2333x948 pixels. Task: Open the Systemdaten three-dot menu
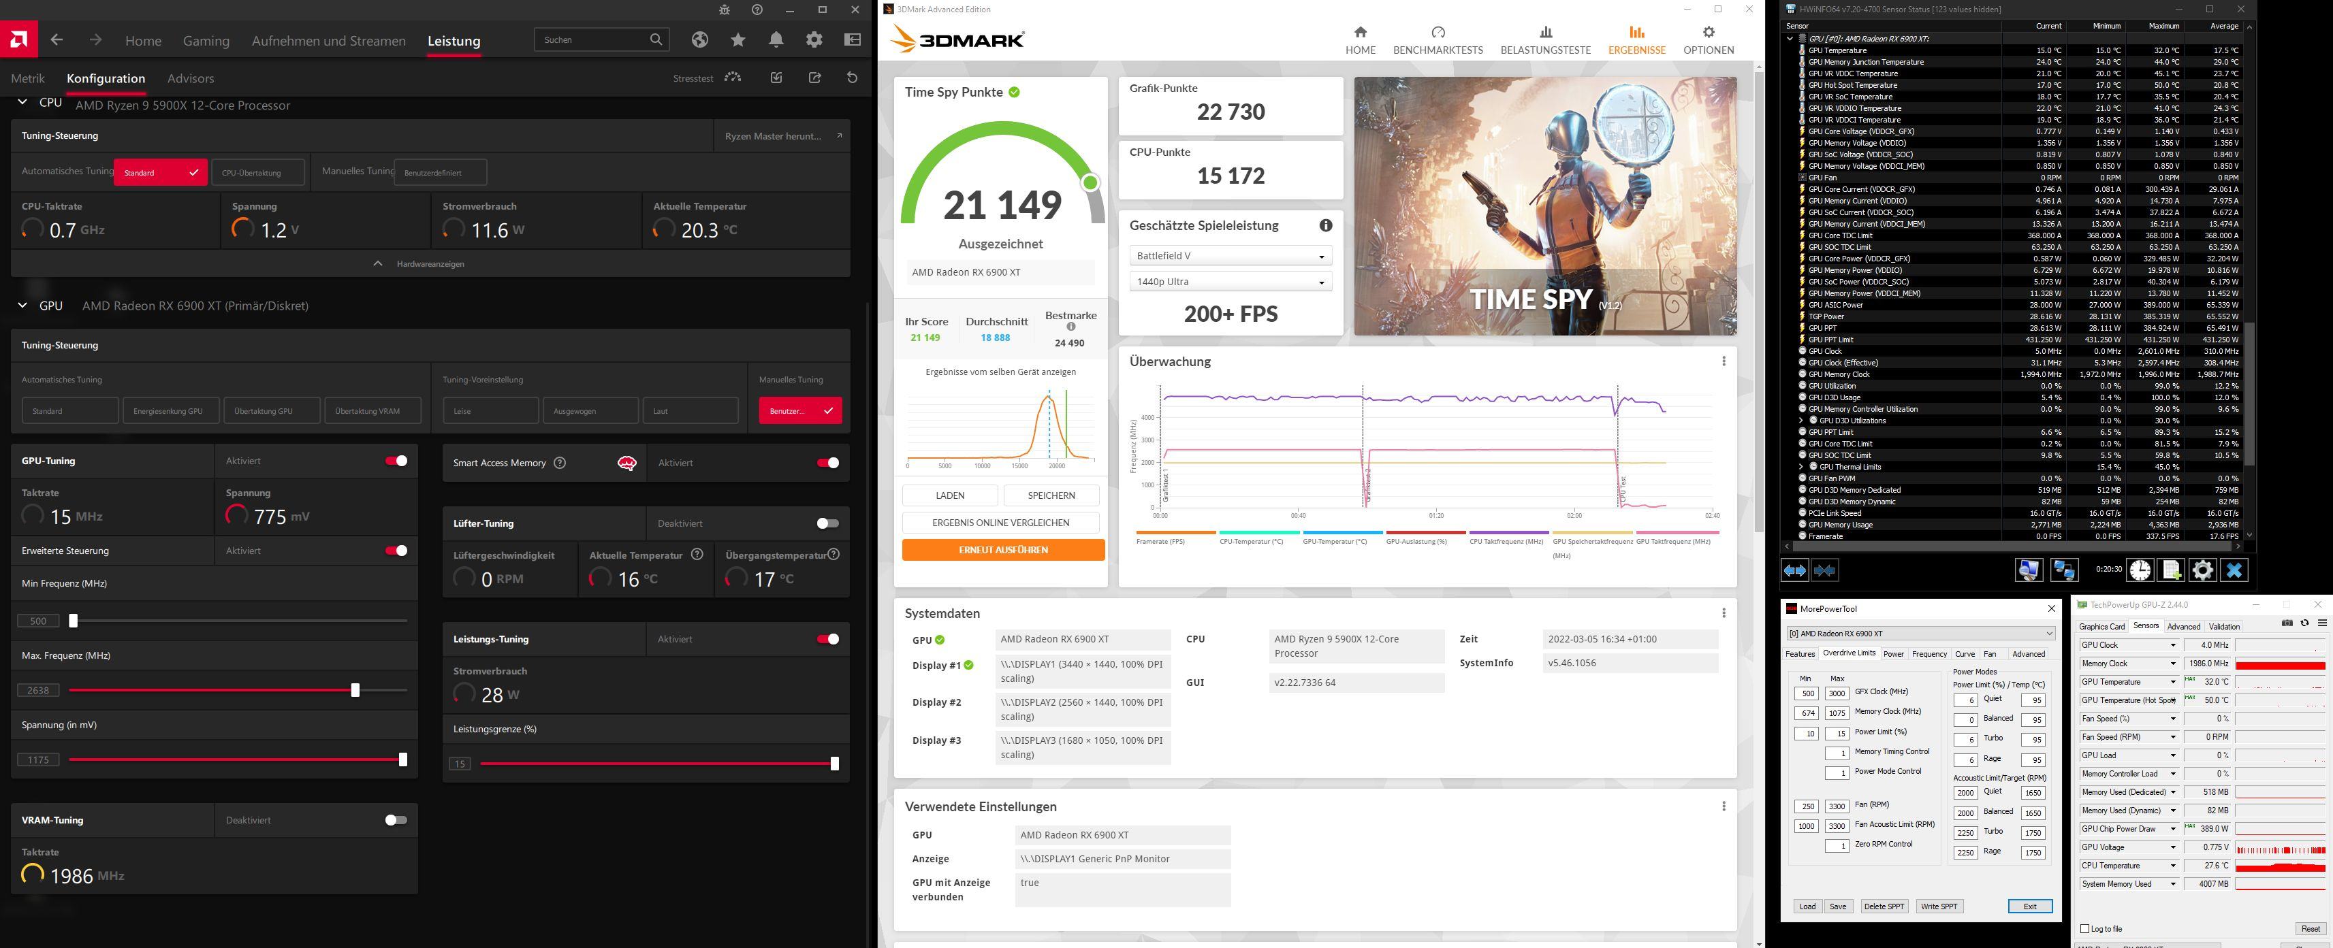1724,613
